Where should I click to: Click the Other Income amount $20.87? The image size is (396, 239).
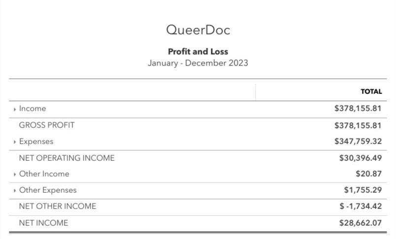[368, 174]
